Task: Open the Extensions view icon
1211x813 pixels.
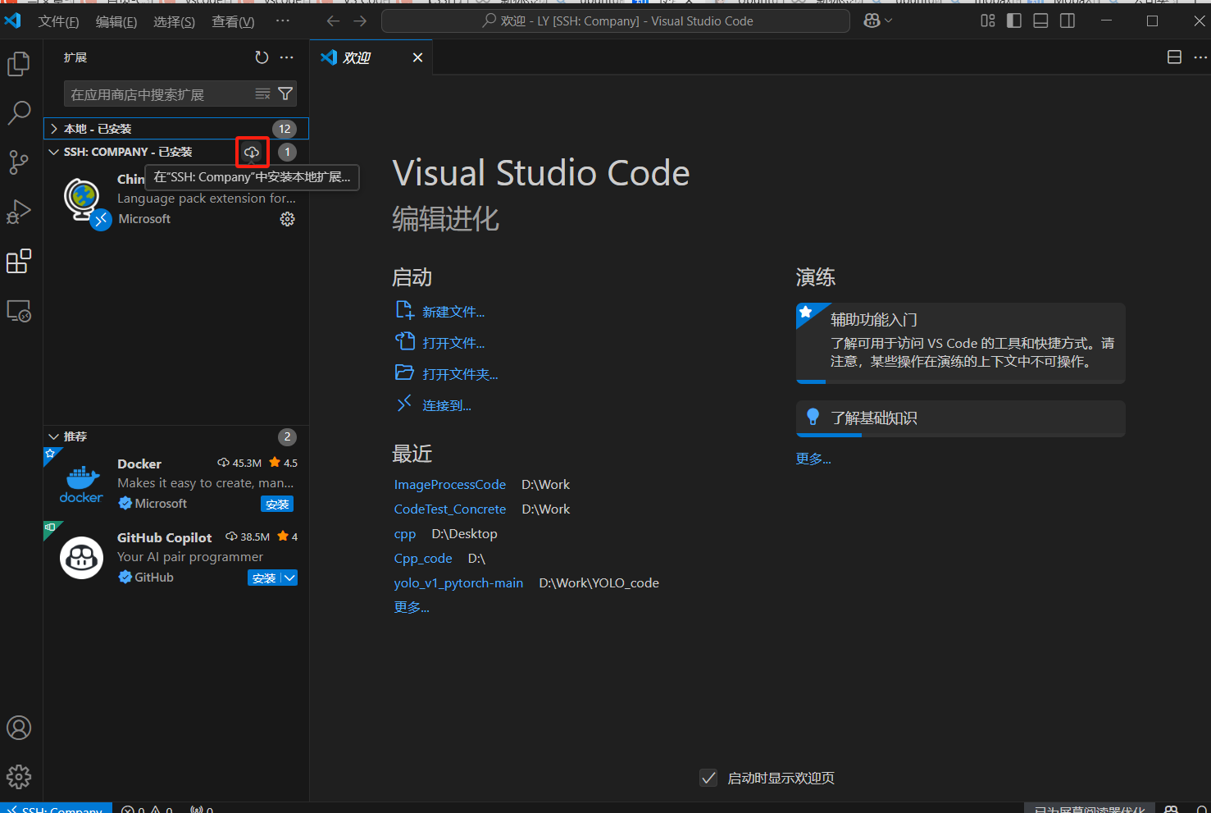Action: tap(19, 262)
